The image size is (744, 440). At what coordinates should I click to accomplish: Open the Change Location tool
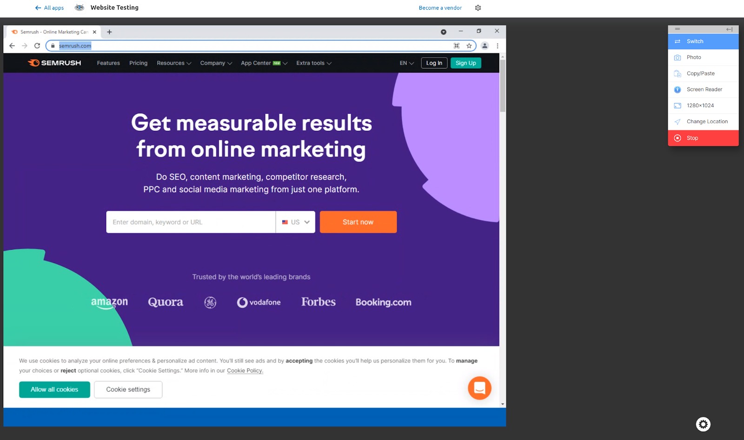pos(707,121)
